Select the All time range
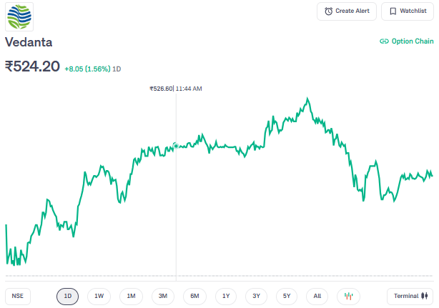Viewport: 439px width, 308px height. tap(317, 296)
